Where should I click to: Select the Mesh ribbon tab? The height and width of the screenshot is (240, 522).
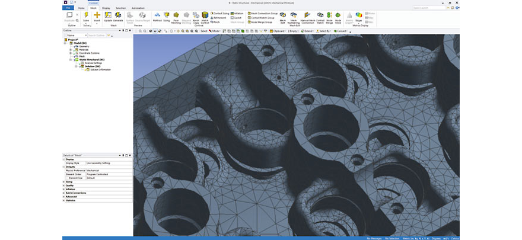[93, 8]
